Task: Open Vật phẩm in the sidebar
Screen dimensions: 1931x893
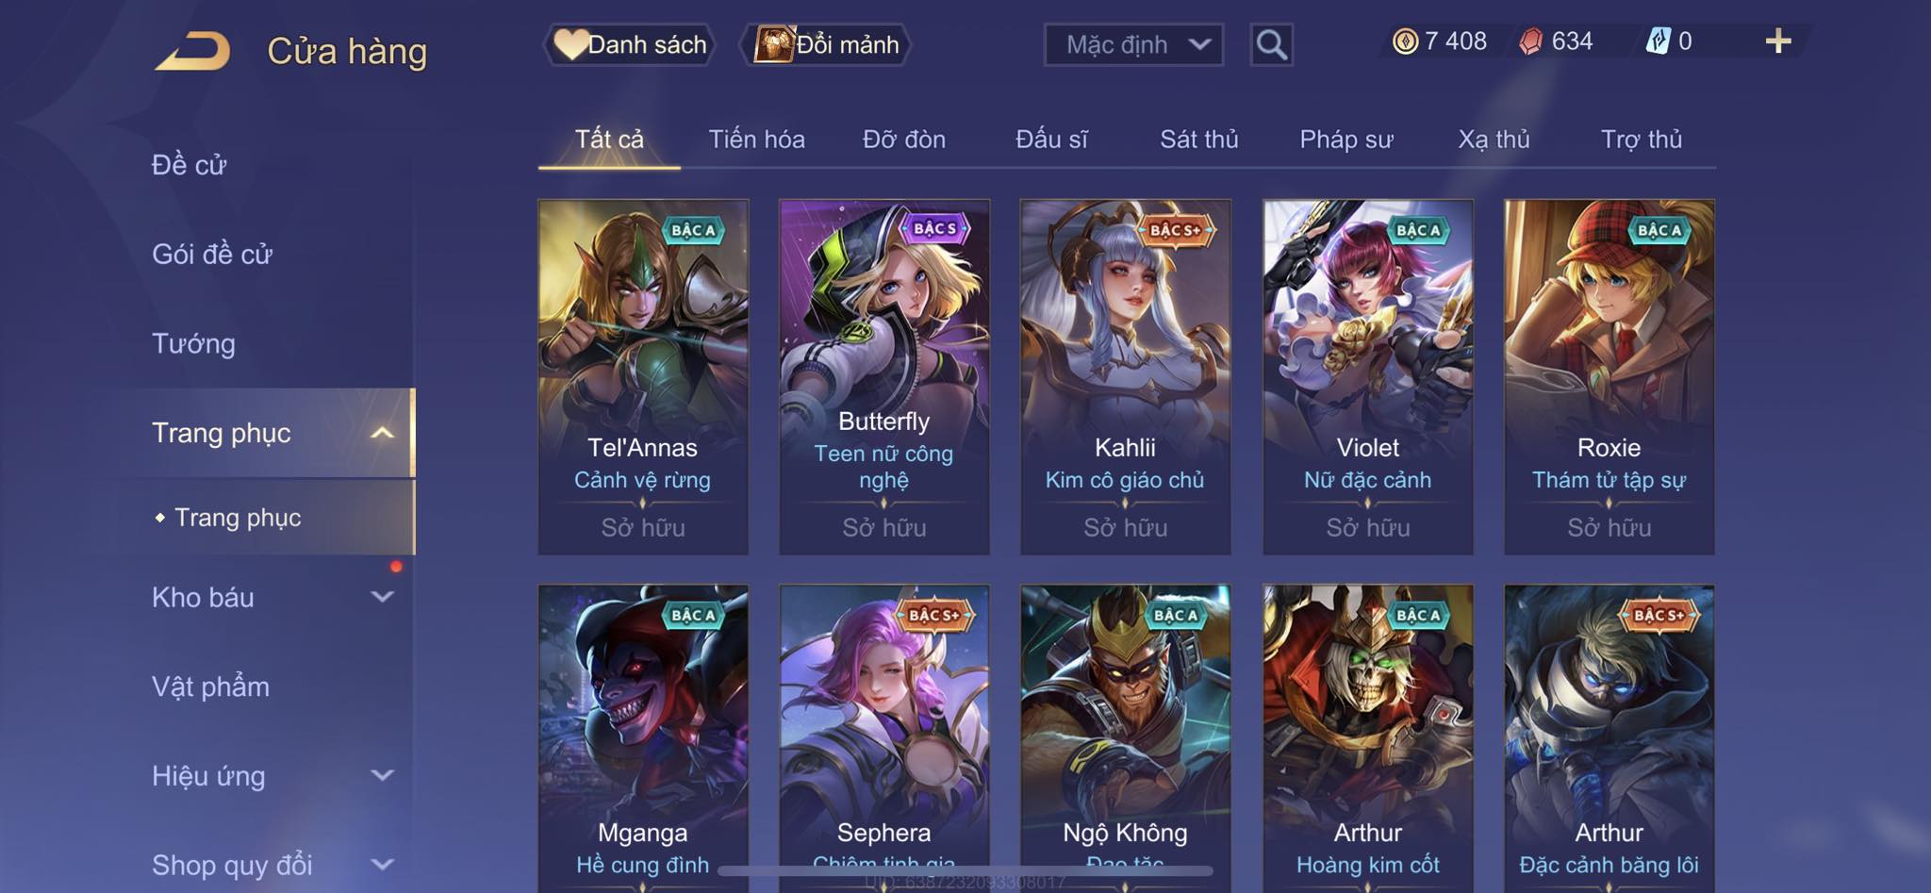Action: (x=210, y=686)
